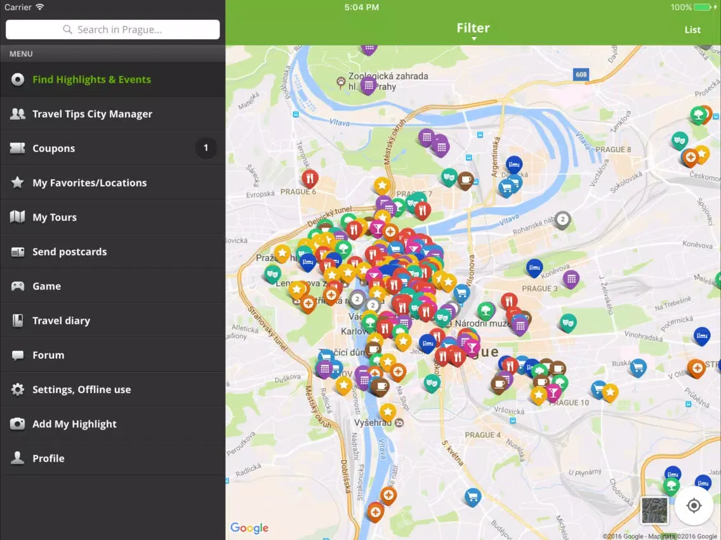Select green tree pin by top right edge
Screen dimensions: 721x540
click(698, 114)
